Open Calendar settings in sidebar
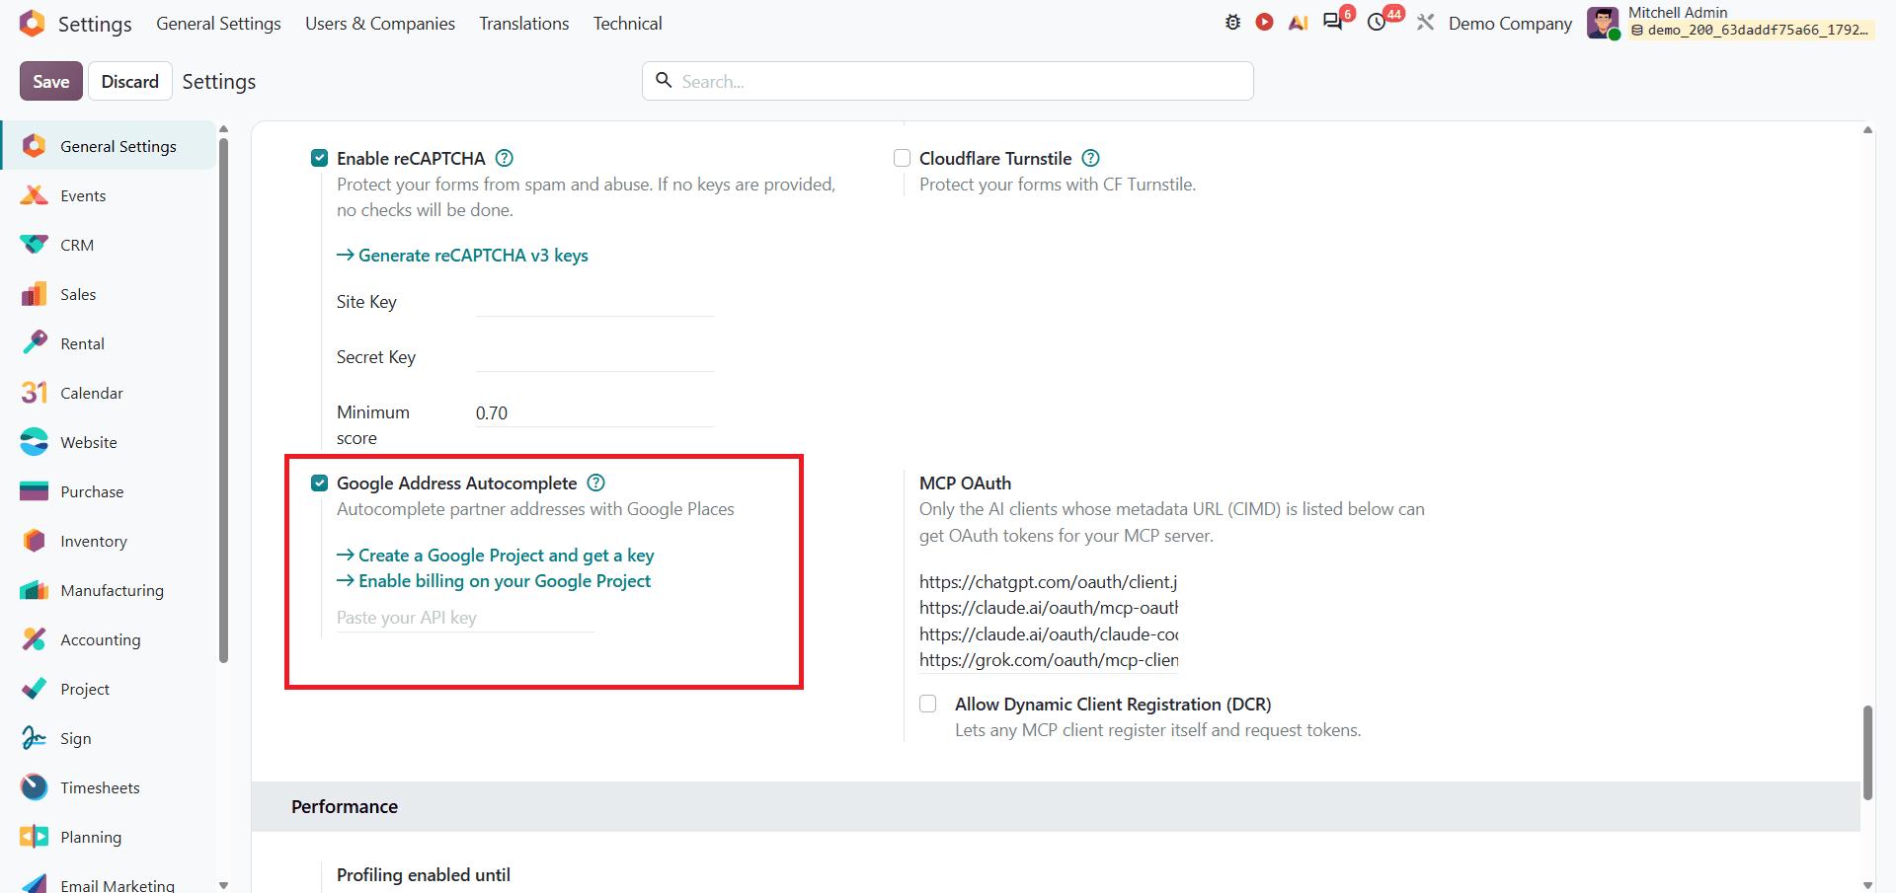Screen dimensions: 1896x893 pos(108,393)
